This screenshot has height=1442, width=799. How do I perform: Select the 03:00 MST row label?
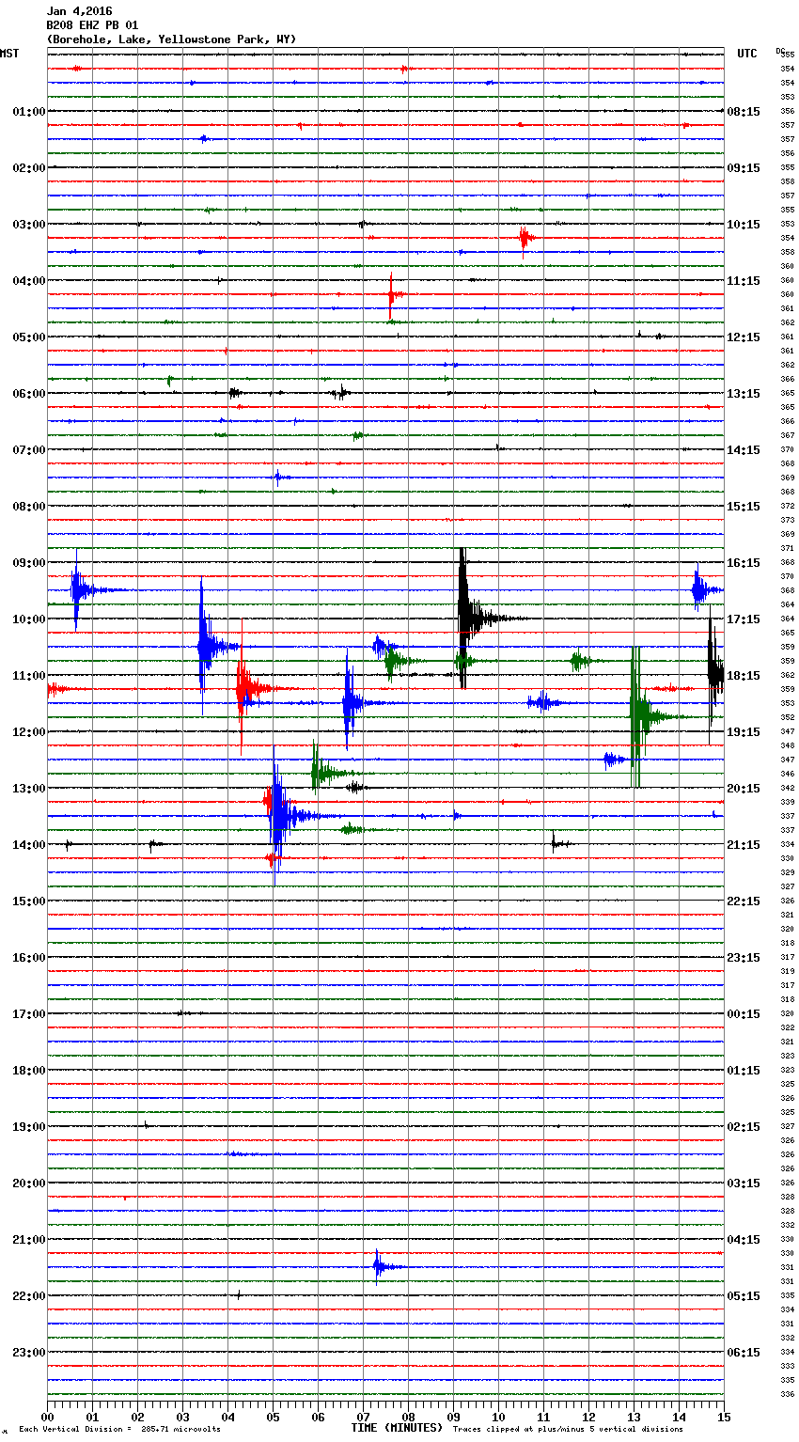[29, 225]
